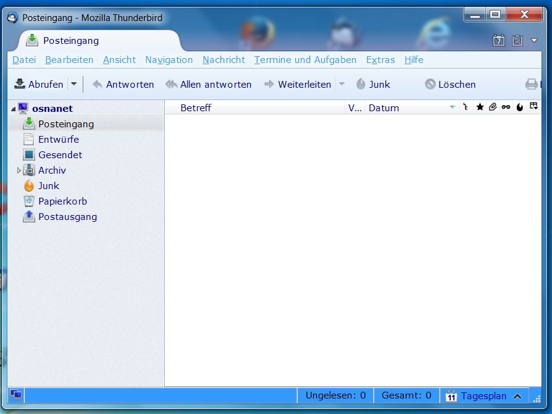Open the tab list dropdown arrow
Screen dimensions: 552x414
click(x=534, y=41)
